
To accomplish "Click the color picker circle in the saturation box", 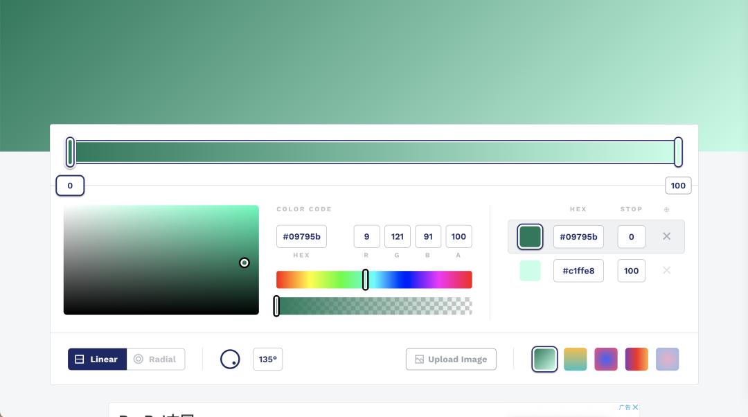I will (244, 263).
